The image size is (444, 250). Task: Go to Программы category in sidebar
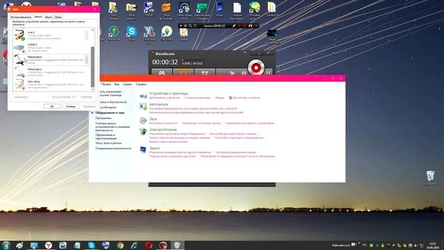tap(103, 118)
